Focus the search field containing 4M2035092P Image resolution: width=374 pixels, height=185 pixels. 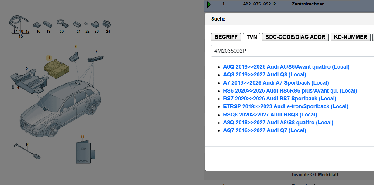tap(293, 51)
